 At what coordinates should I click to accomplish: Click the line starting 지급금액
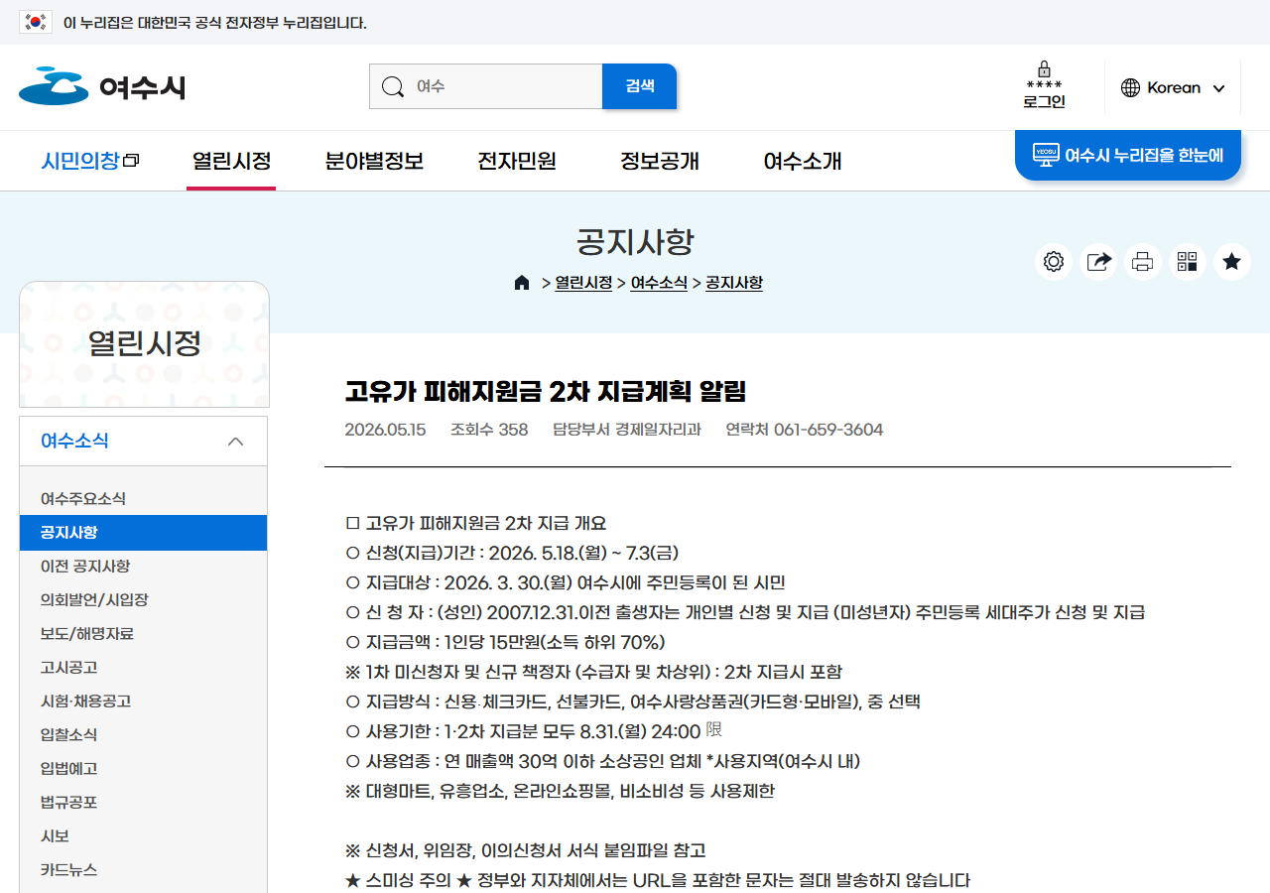(x=505, y=642)
